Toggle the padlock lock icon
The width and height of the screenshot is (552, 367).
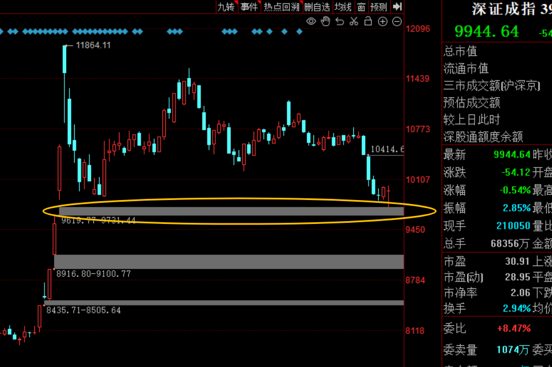[x=368, y=22]
